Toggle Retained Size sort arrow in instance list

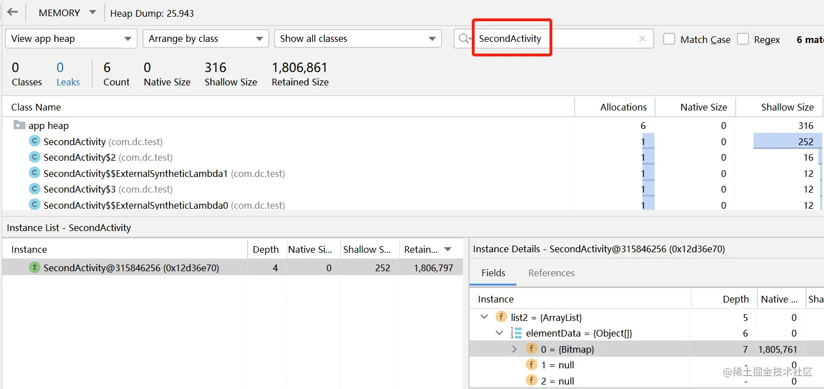448,249
